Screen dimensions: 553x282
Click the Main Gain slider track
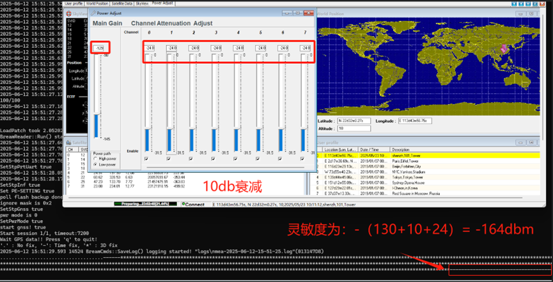pyautogui.click(x=97, y=96)
